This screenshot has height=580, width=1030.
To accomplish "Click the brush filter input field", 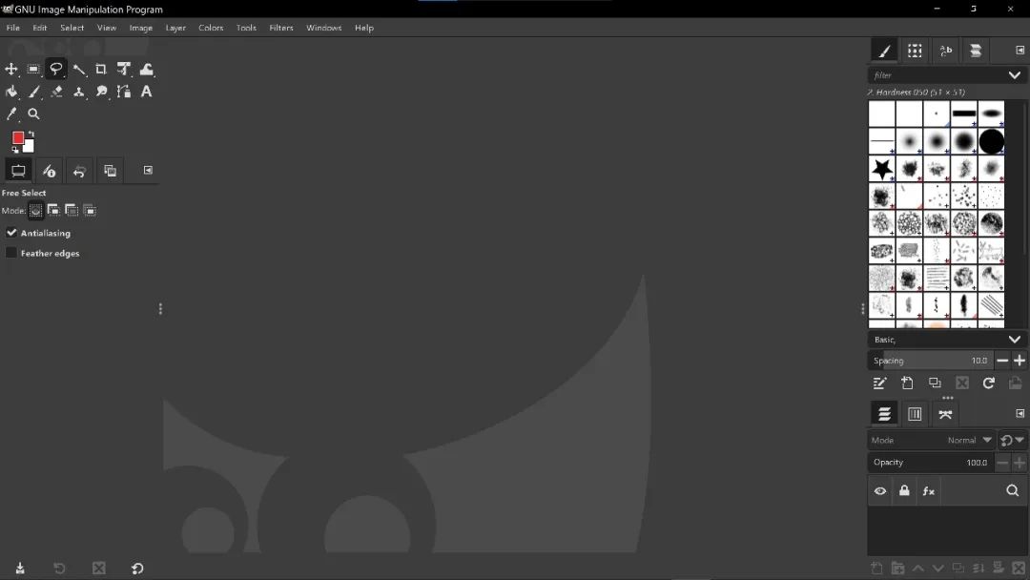I will pos(937,74).
